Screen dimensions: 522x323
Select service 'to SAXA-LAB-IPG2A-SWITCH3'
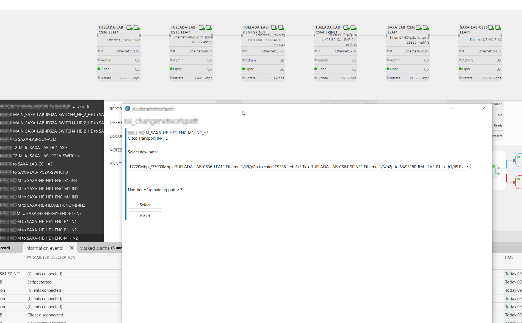(x=52, y=172)
